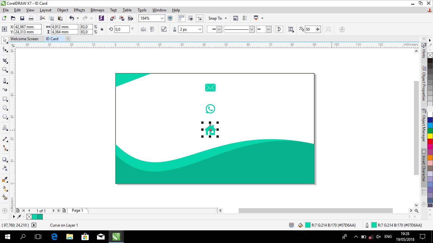Select the Rectangle tool
Viewport: 433px width, 243px height.
coord(5,99)
